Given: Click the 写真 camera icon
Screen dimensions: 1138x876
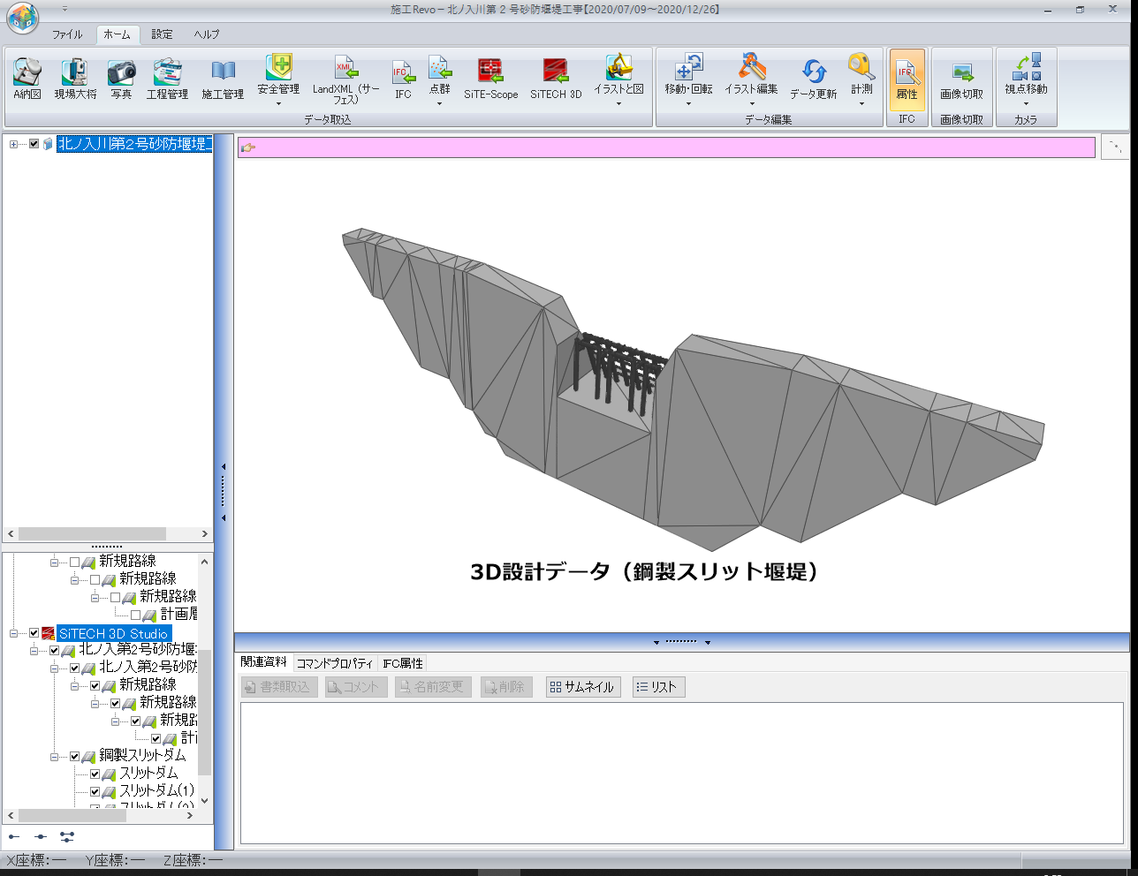Looking at the screenshot, I should [121, 78].
